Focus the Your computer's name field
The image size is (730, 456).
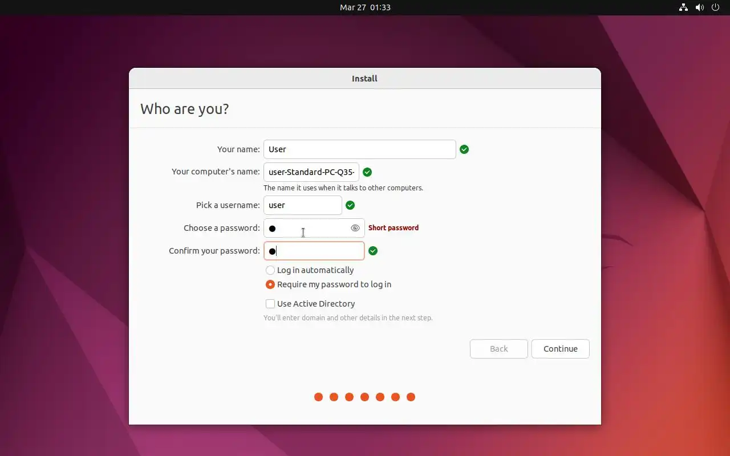pyautogui.click(x=311, y=172)
